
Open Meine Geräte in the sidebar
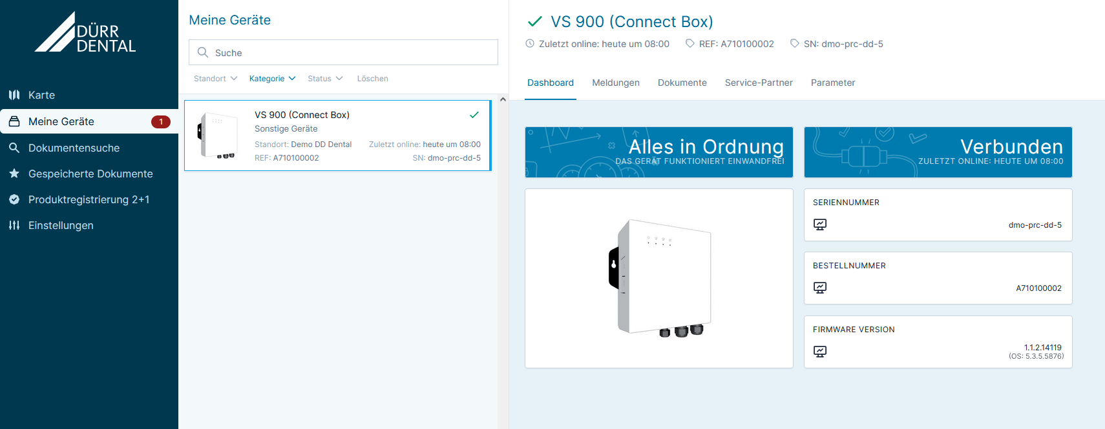pyautogui.click(x=89, y=121)
